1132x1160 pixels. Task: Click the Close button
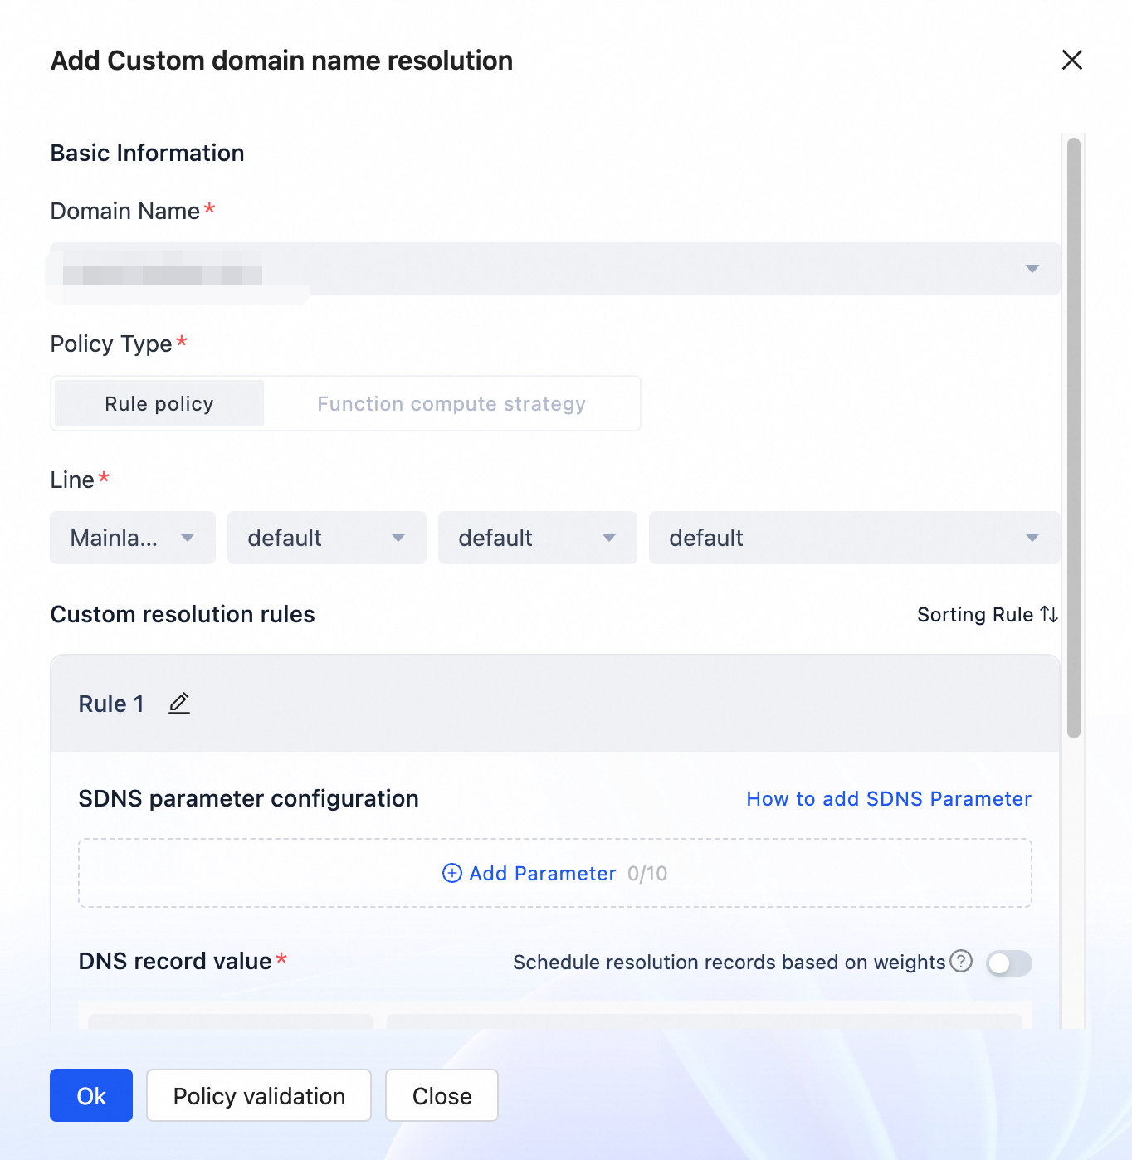coord(442,1095)
